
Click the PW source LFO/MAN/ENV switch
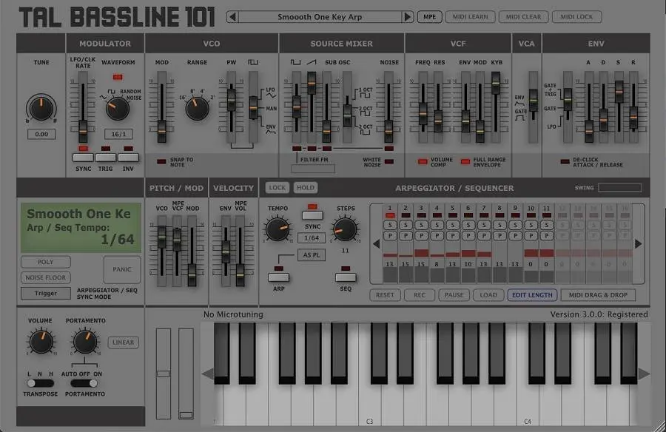(x=253, y=107)
